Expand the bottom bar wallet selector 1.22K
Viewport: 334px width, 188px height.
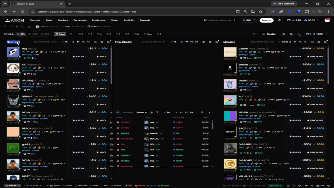tap(33, 185)
